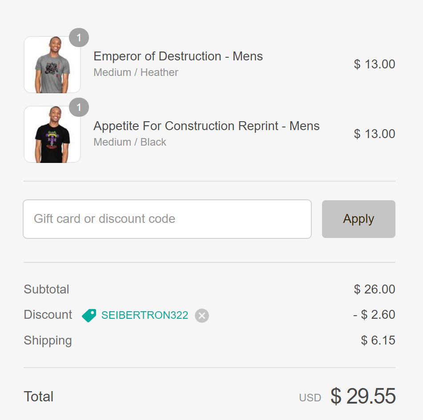Click the $6.15 shipping cost
Image resolution: width=423 pixels, height=420 pixels.
click(378, 341)
